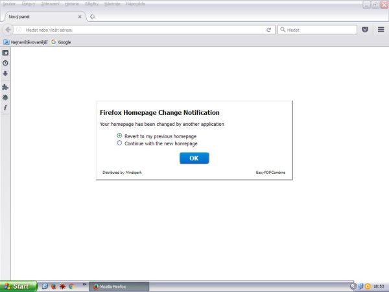Open the Nejnavštěvovanější bookmarks folder
The height and width of the screenshot is (292, 389).
coord(25,42)
